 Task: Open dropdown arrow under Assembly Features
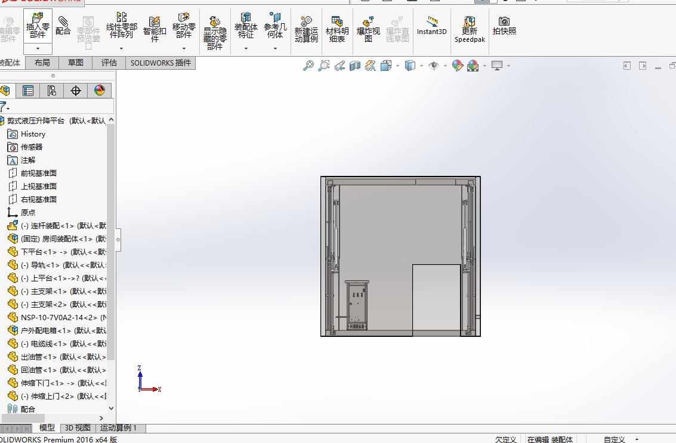tap(246, 49)
